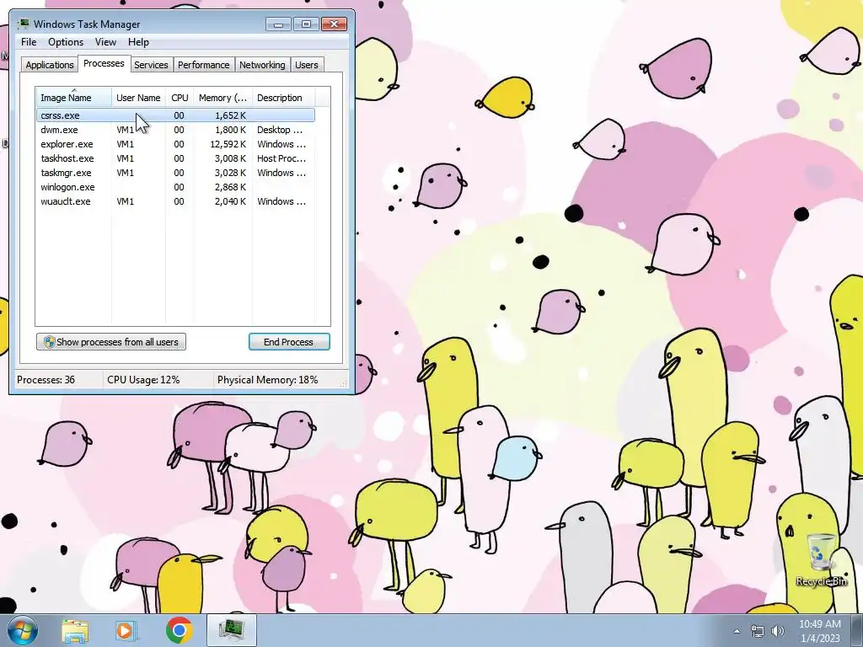Select the explorer.exe process row
The width and height of the screenshot is (863, 647).
tap(175, 144)
